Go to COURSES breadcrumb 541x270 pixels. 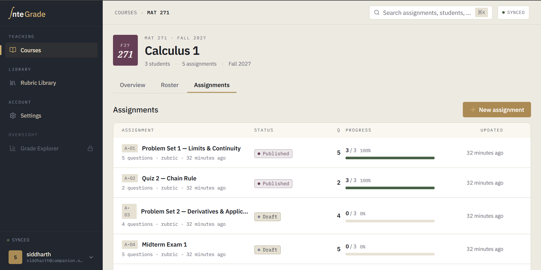[x=126, y=13]
